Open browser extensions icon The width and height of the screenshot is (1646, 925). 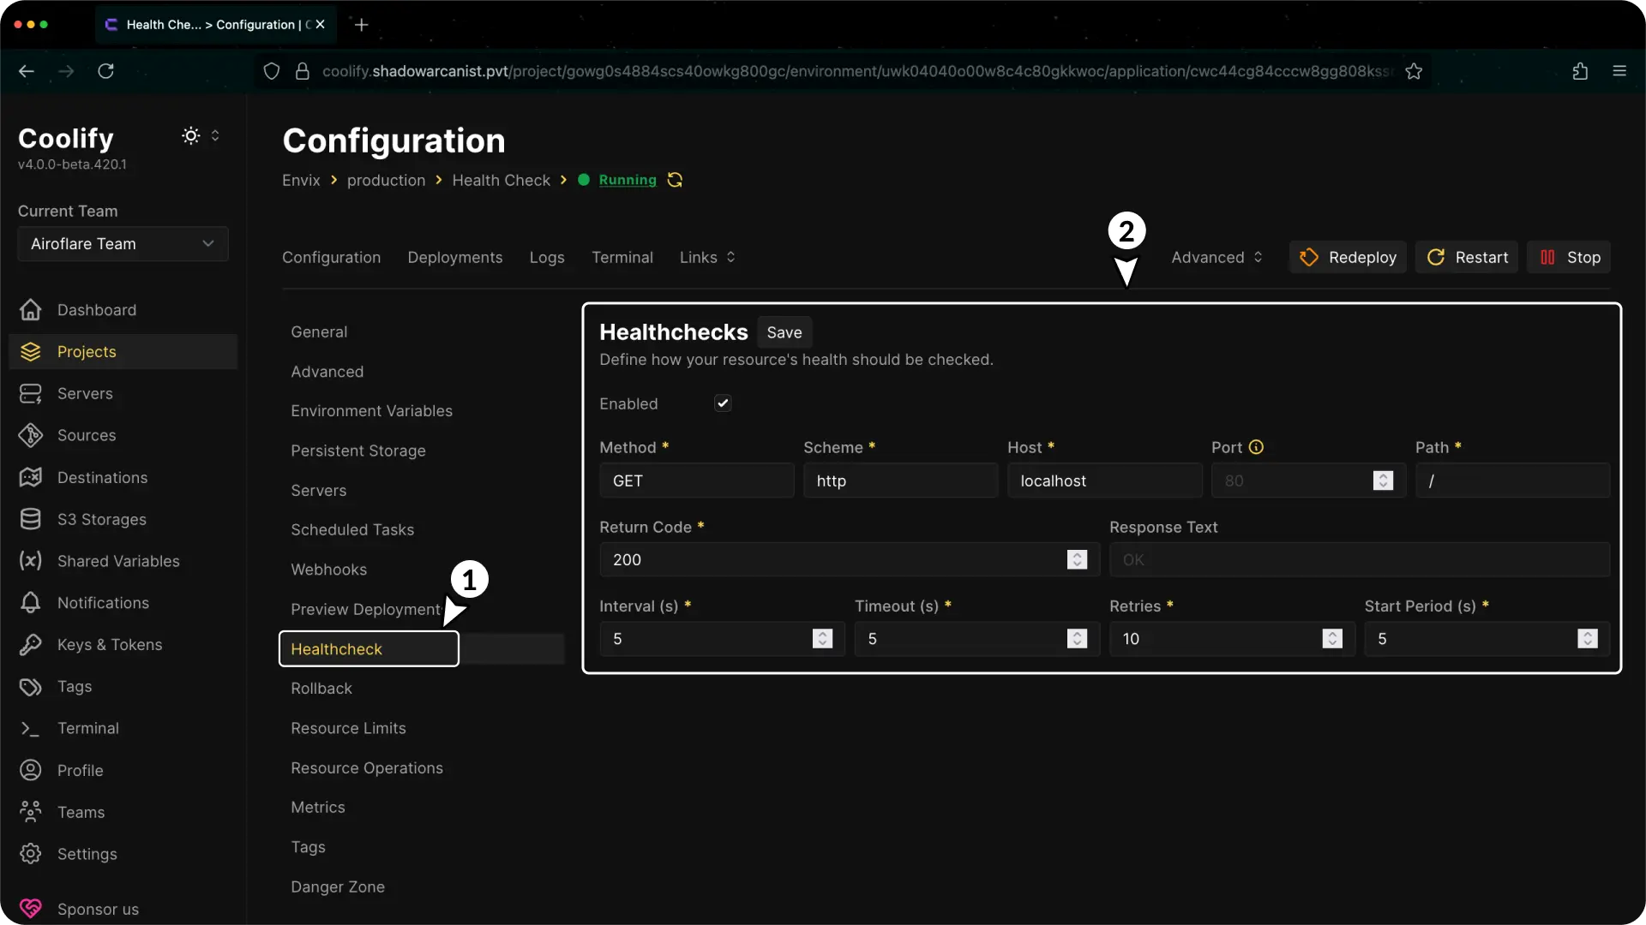[1580, 71]
